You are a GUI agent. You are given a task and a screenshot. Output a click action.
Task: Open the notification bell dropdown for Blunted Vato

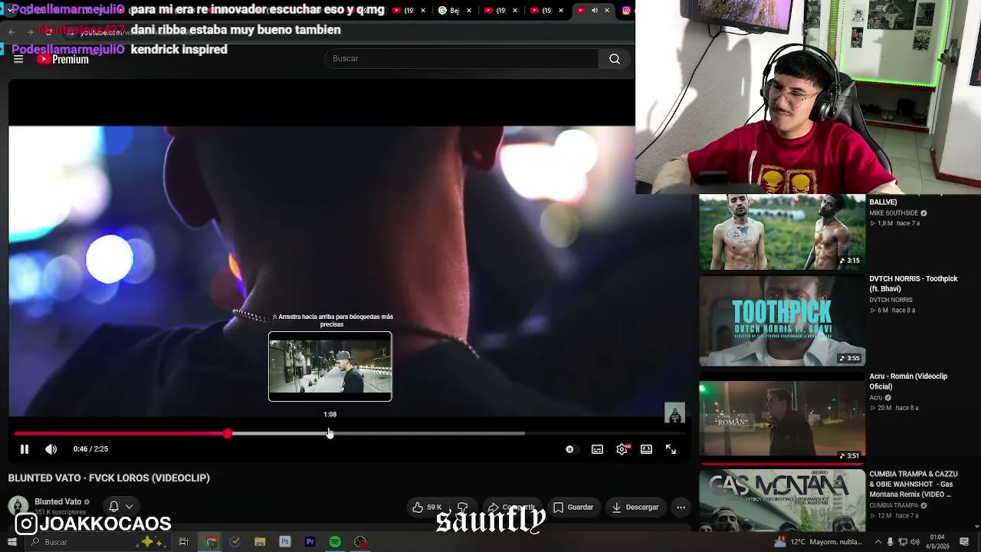click(x=120, y=507)
